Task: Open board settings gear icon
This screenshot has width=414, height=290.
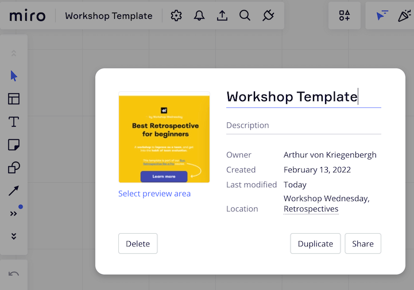Action: point(176,16)
